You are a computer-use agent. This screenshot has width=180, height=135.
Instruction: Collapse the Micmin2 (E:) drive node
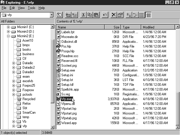(x=8, y=36)
